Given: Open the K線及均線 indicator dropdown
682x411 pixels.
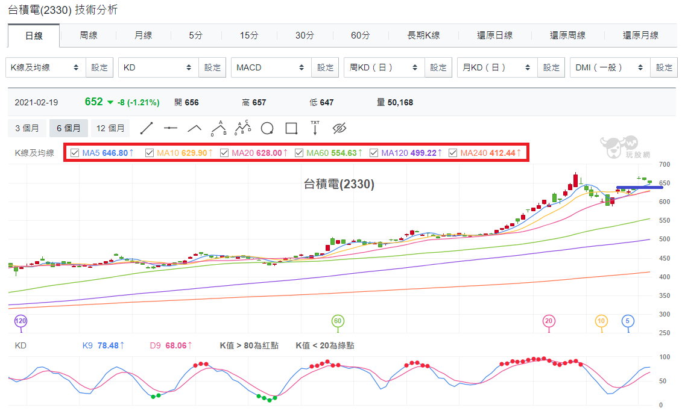Looking at the screenshot, I should click(x=46, y=67).
